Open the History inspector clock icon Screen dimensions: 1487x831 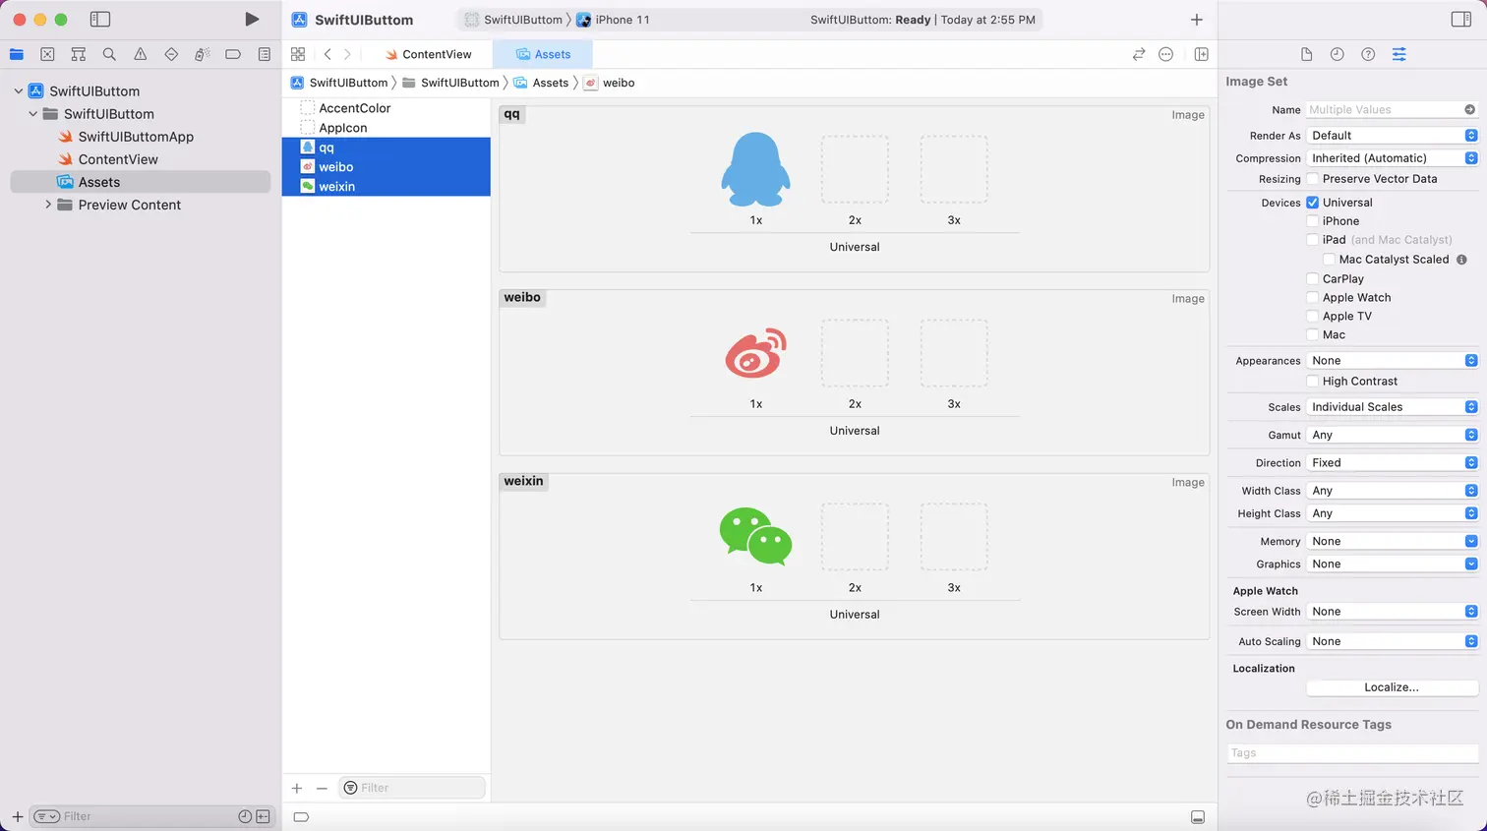click(1338, 54)
